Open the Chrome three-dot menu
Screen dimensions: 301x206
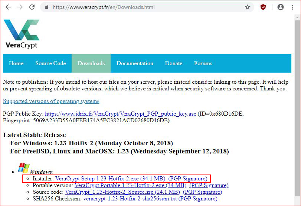point(292,7)
